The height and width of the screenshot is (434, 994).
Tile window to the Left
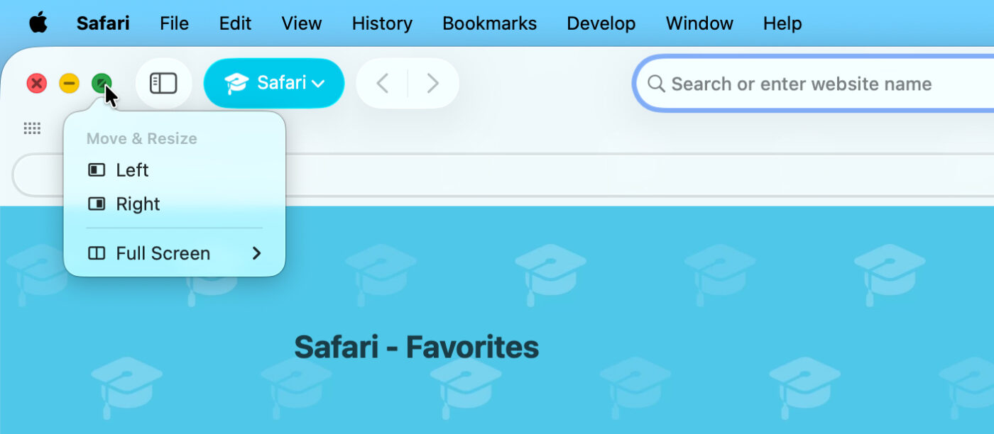pos(132,170)
